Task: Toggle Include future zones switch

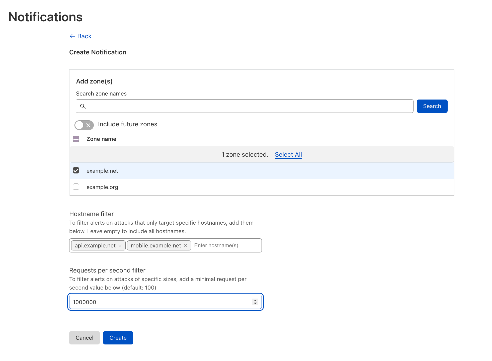Action: (84, 125)
